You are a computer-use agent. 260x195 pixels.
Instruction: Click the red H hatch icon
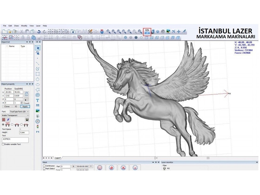pos(4,120)
